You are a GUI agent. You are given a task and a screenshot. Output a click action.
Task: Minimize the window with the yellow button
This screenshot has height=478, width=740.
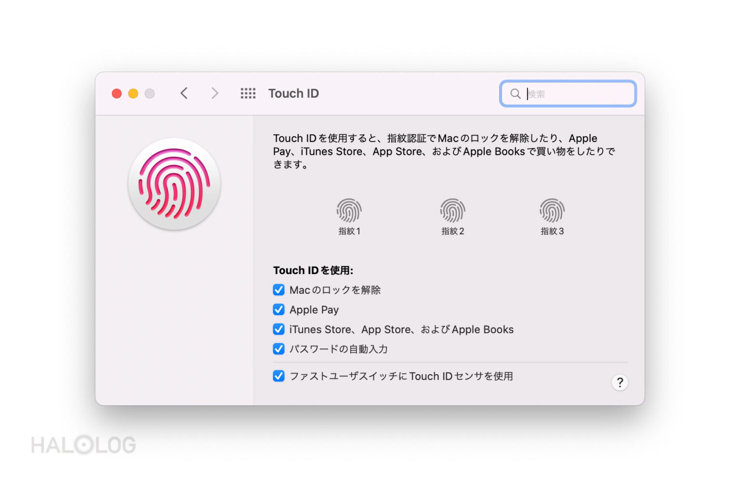133,93
